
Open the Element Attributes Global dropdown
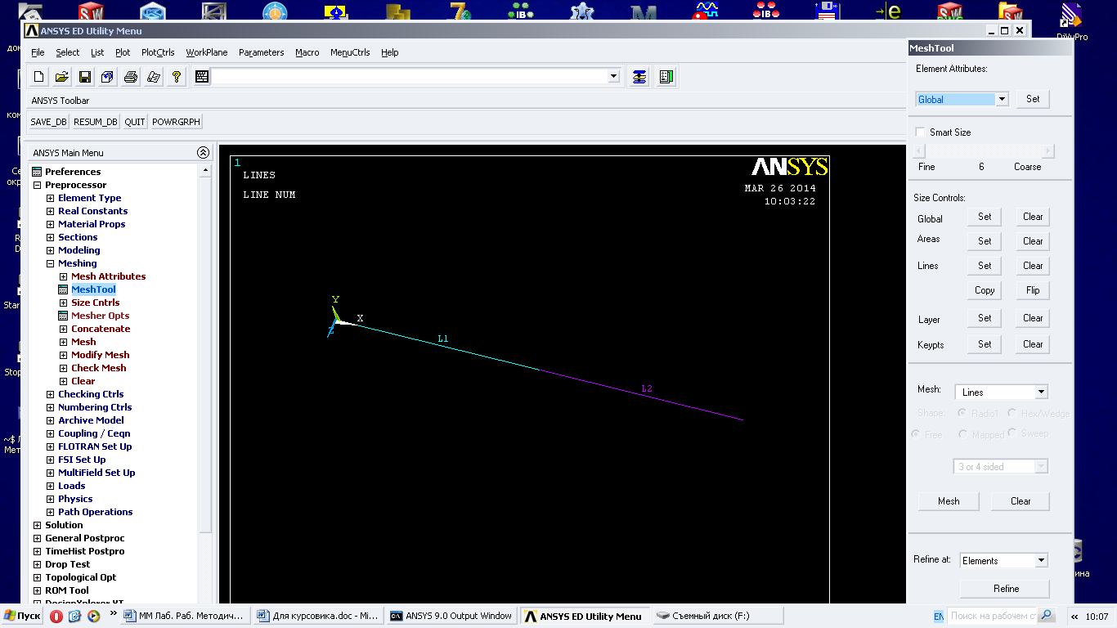click(x=1002, y=99)
